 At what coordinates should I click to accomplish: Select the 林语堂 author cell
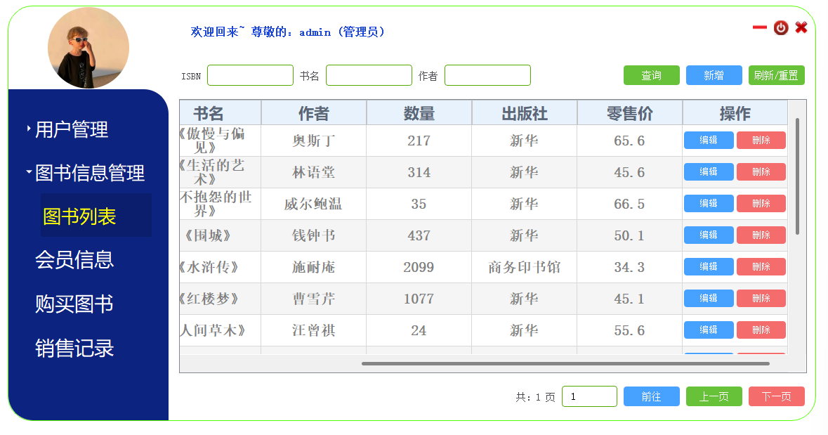pos(314,171)
